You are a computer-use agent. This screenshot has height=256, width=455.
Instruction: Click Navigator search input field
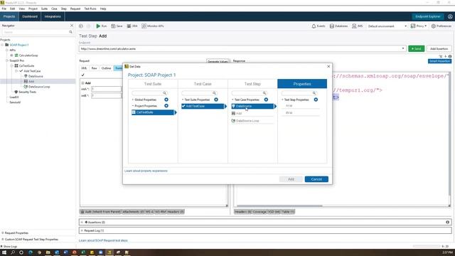pyautogui.click(x=36, y=32)
